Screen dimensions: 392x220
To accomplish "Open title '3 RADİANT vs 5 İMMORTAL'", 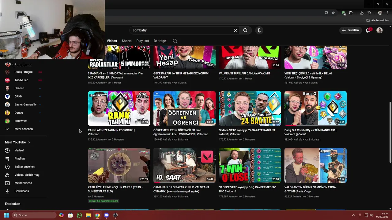I will coord(115,75).
